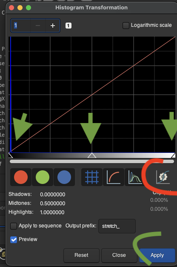Screen dimensions: 177x267
Task: Toggle the red channel button
Action: coord(21,177)
